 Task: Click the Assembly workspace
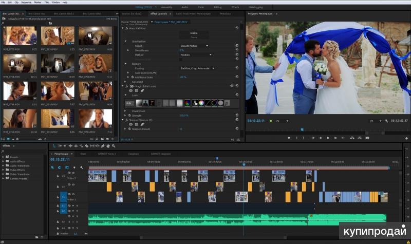(166, 7)
